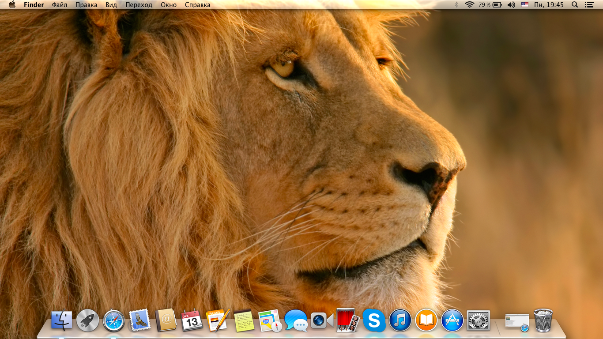The height and width of the screenshot is (339, 603).
Task: Open Launchpad from the dock
Action: pos(87,320)
